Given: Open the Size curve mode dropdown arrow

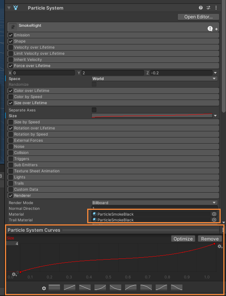Looking at the screenshot, I should [x=215, y=116].
